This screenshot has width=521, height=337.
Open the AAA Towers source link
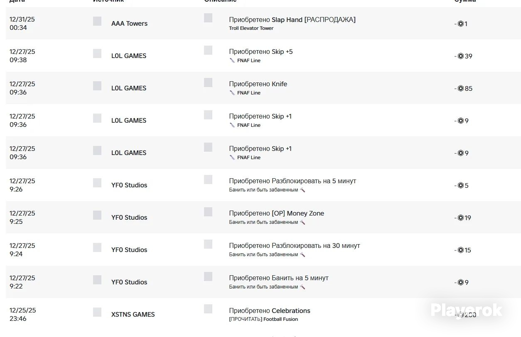point(129,24)
